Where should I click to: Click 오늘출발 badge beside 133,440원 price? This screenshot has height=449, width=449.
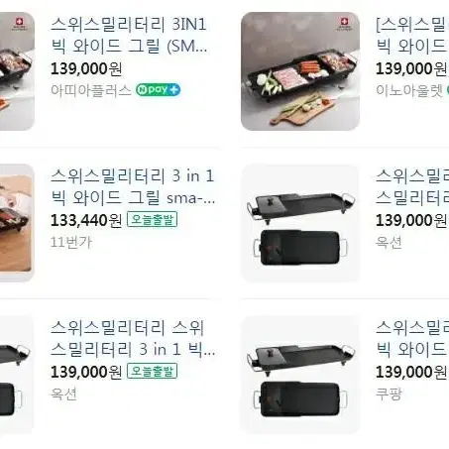coord(153,220)
